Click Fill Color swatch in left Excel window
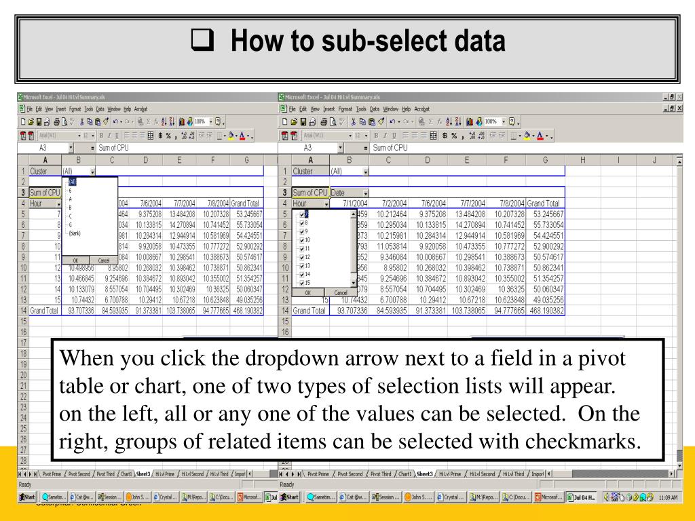The image size is (695, 521). click(231, 136)
